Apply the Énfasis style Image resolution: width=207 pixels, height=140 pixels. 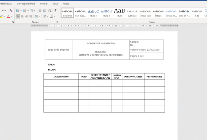pos(158,13)
